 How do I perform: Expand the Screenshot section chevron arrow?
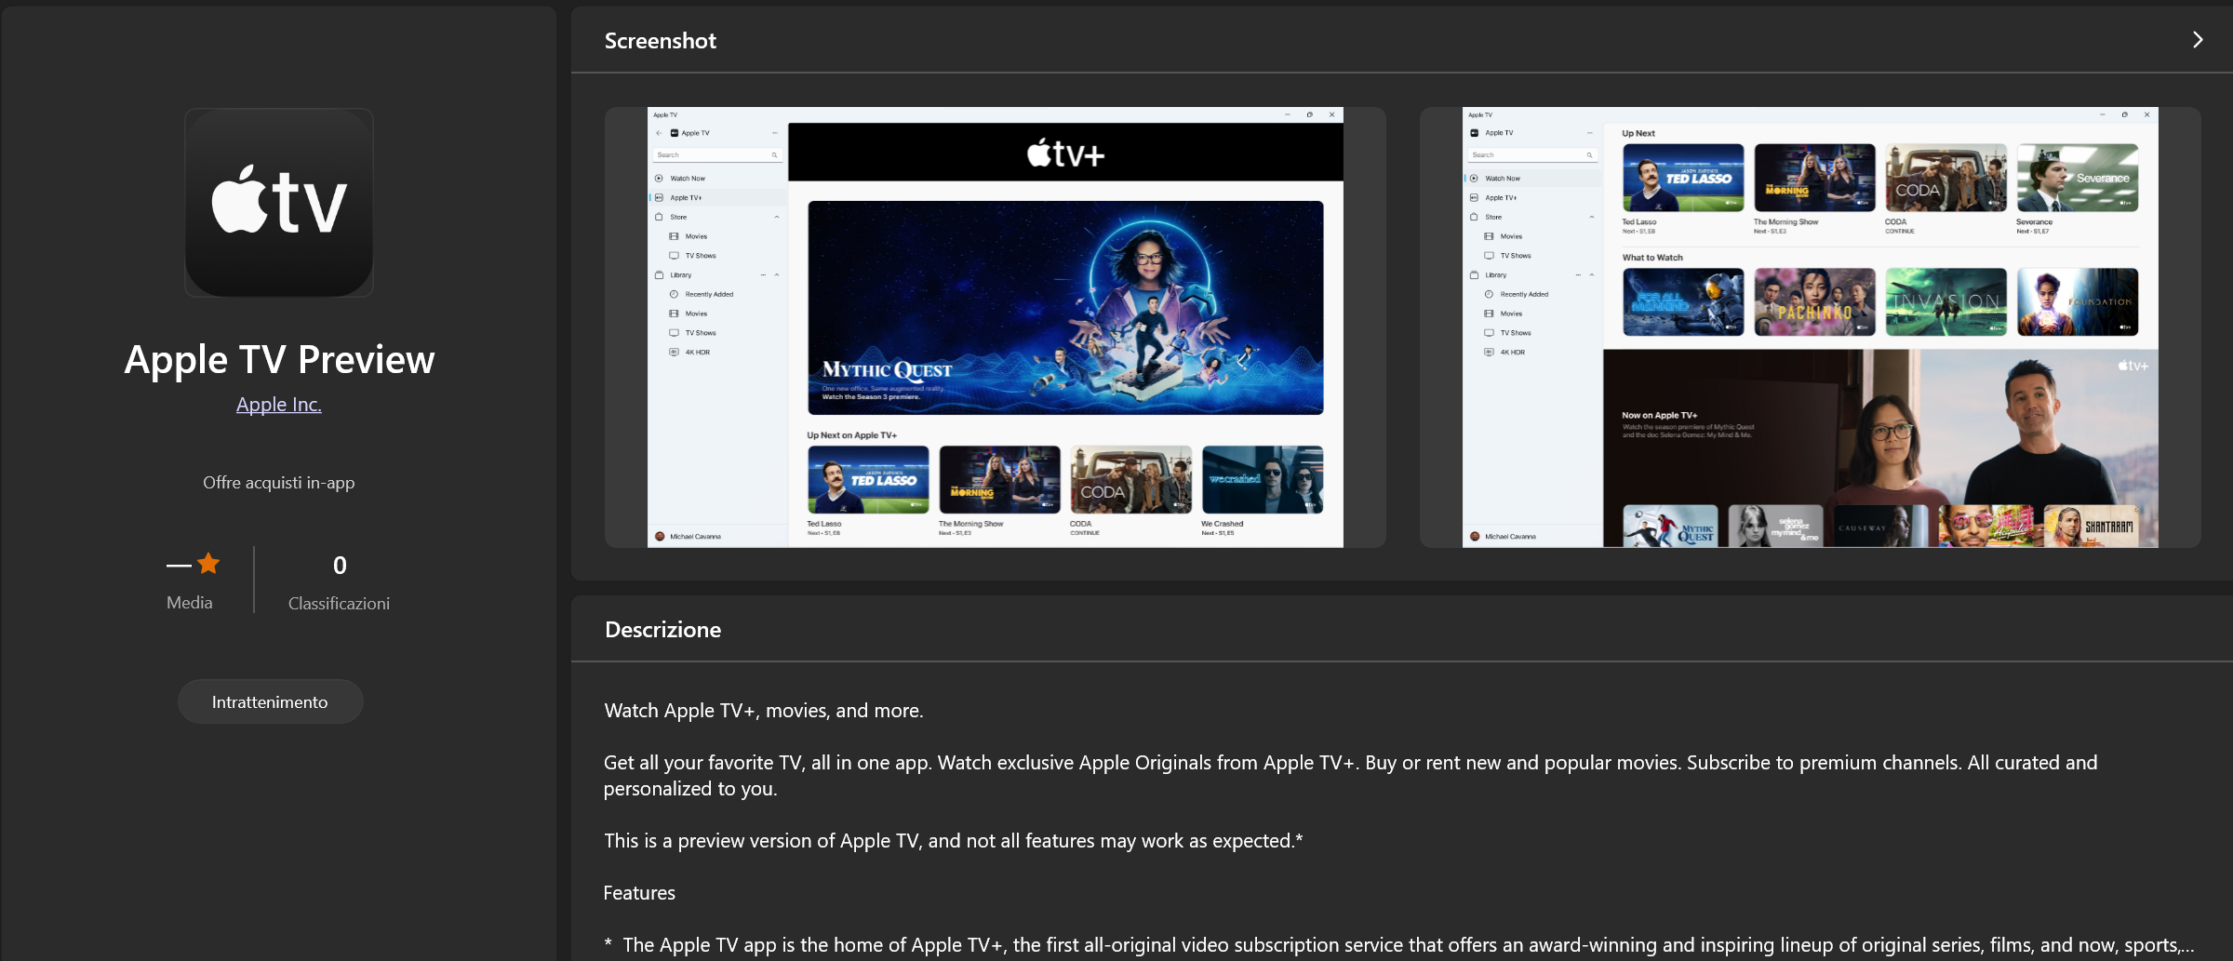point(2198,40)
